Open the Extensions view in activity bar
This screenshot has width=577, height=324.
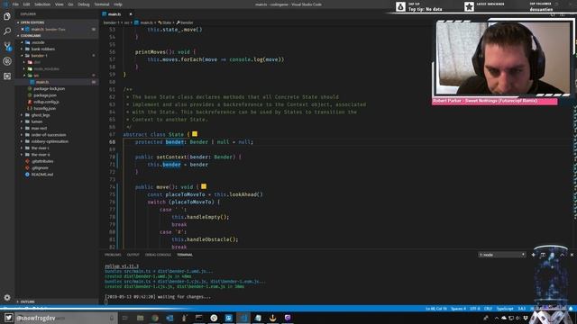coord(7,76)
